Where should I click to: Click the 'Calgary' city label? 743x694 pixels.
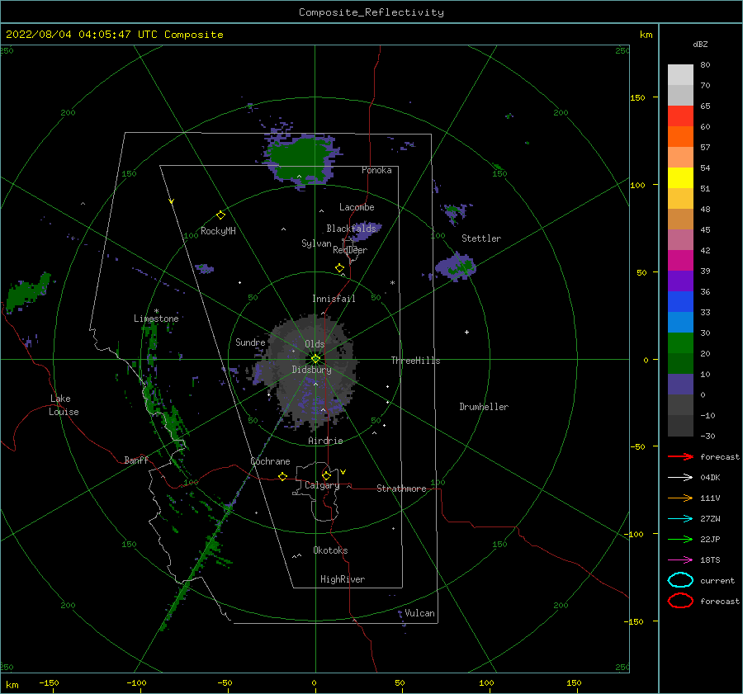[322, 485]
